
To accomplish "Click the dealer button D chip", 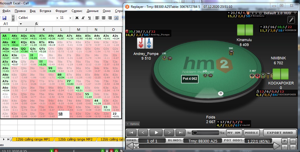I will (221, 93).
